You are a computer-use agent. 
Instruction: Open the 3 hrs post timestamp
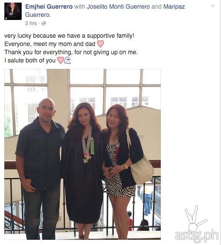coord(31,23)
